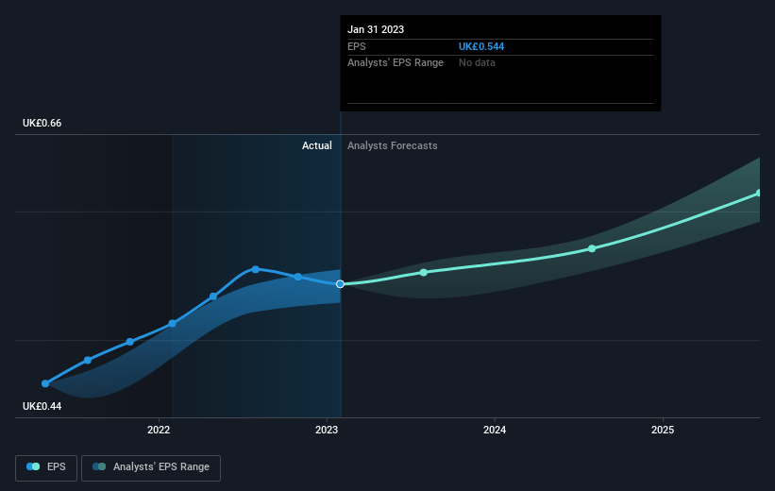Toggle the EPS legend button
Viewport: 775px width, 491px height.
click(x=46, y=467)
